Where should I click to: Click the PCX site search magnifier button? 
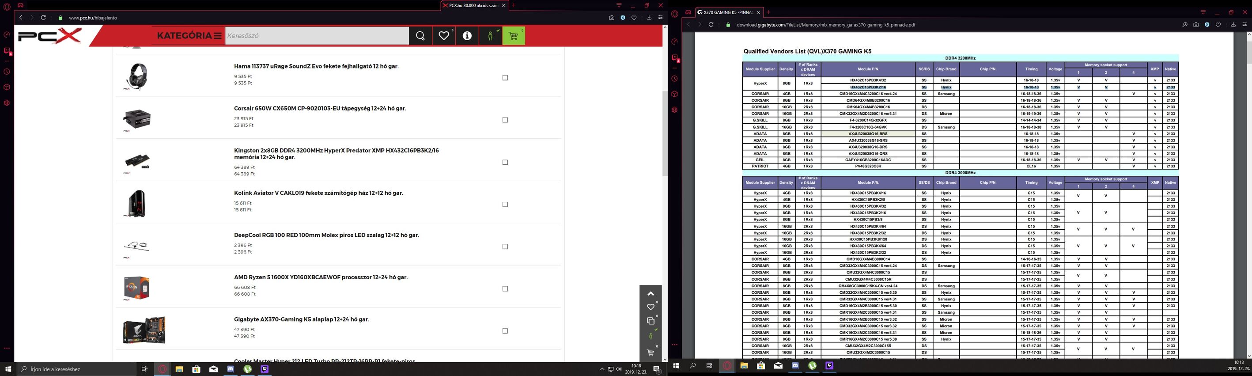pyautogui.click(x=420, y=35)
